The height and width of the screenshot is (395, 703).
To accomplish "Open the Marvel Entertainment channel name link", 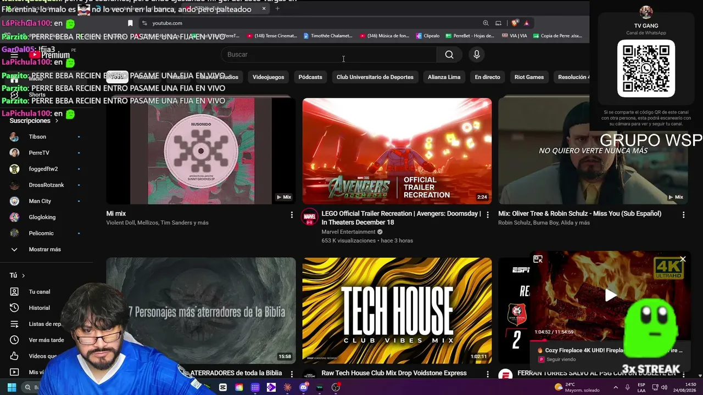I will click(x=348, y=232).
